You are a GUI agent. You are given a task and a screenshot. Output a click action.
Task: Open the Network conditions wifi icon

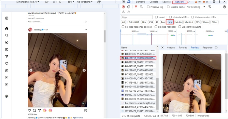(209, 7)
